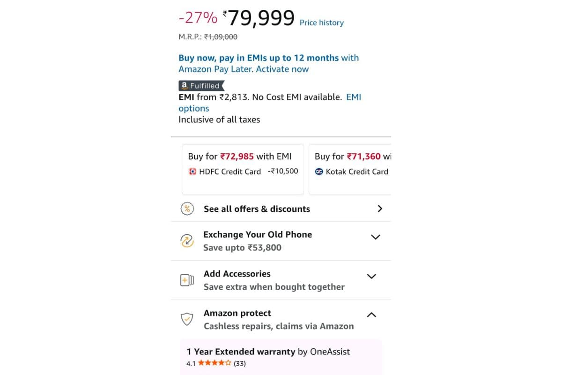This screenshot has width=562, height=375.
Task: Click the HDFC Bank logo icon
Action: (x=192, y=172)
